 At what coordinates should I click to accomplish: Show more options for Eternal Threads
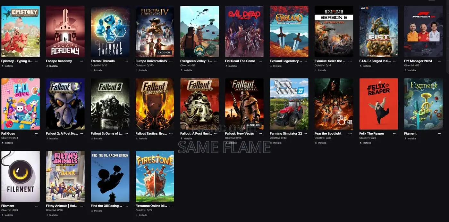[126, 61]
